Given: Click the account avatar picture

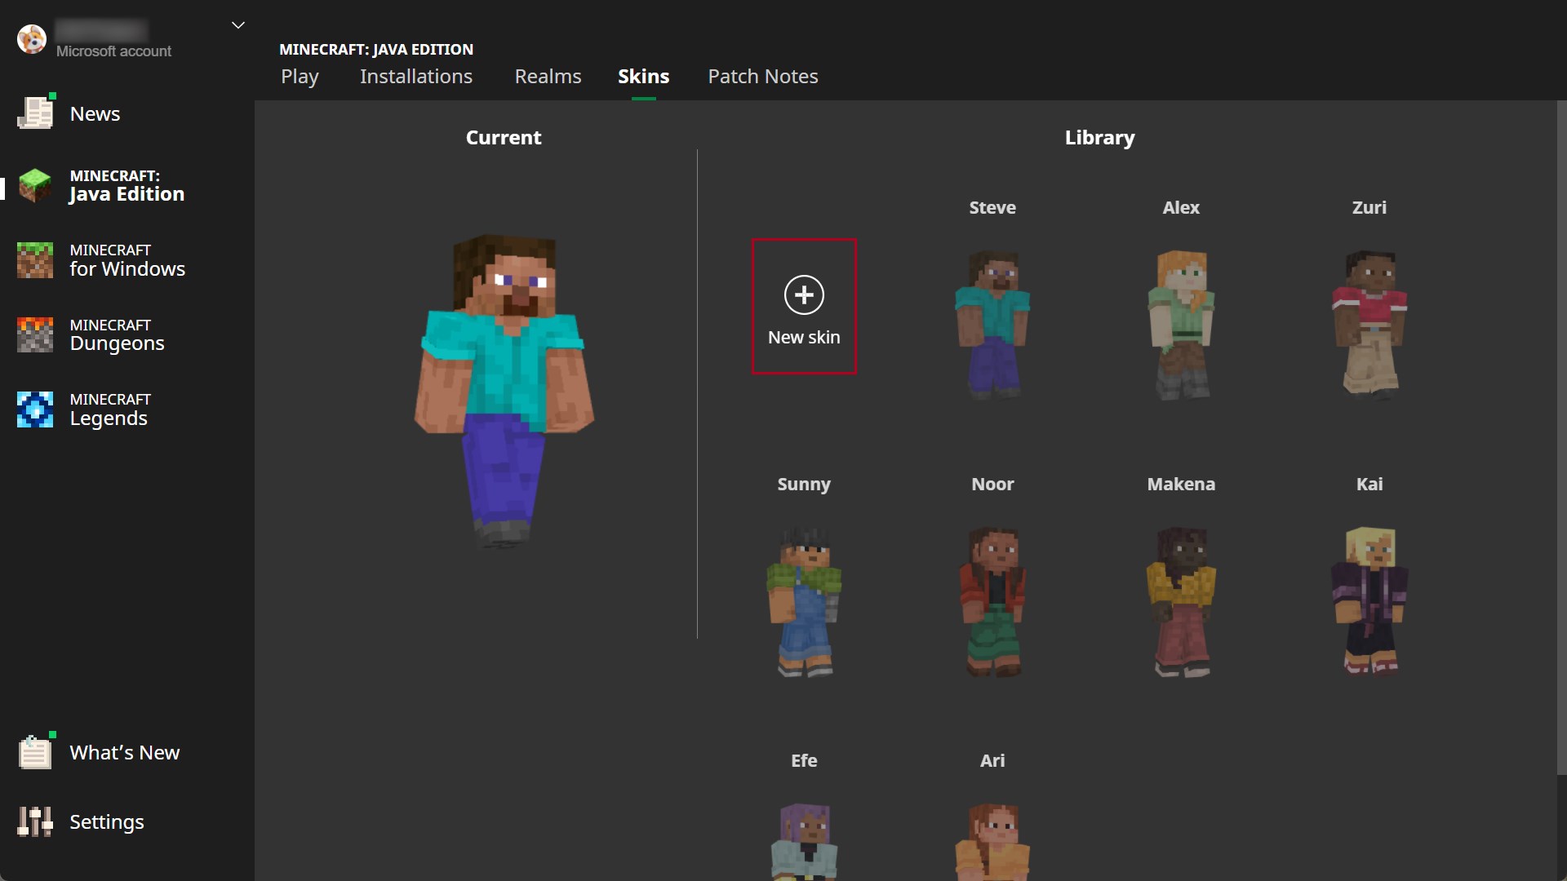Looking at the screenshot, I should click(32, 38).
